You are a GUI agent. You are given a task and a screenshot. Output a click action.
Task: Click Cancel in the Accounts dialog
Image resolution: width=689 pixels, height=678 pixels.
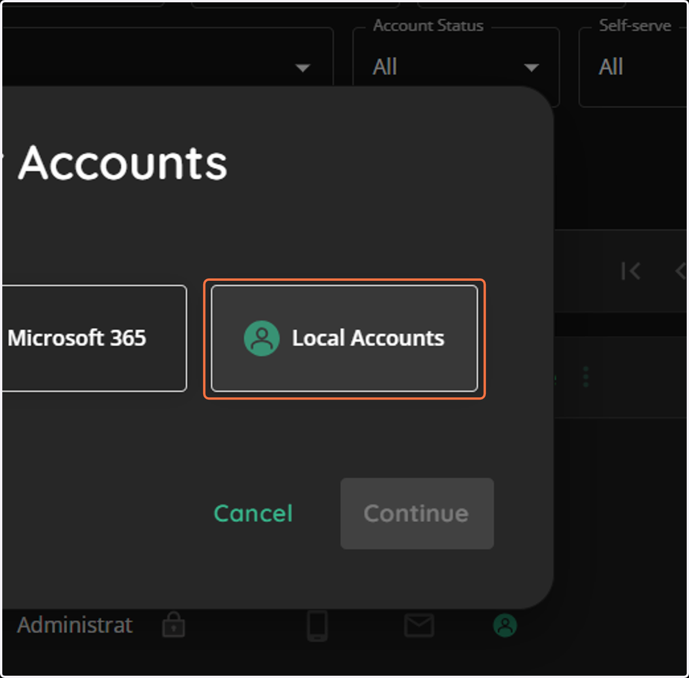[253, 513]
